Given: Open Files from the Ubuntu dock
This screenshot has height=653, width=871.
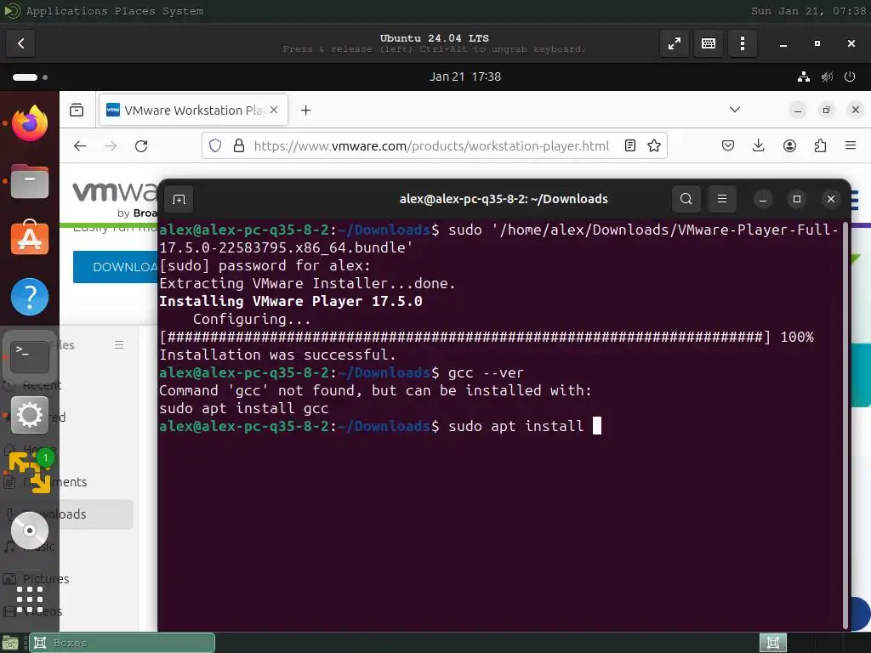Looking at the screenshot, I should [30, 181].
